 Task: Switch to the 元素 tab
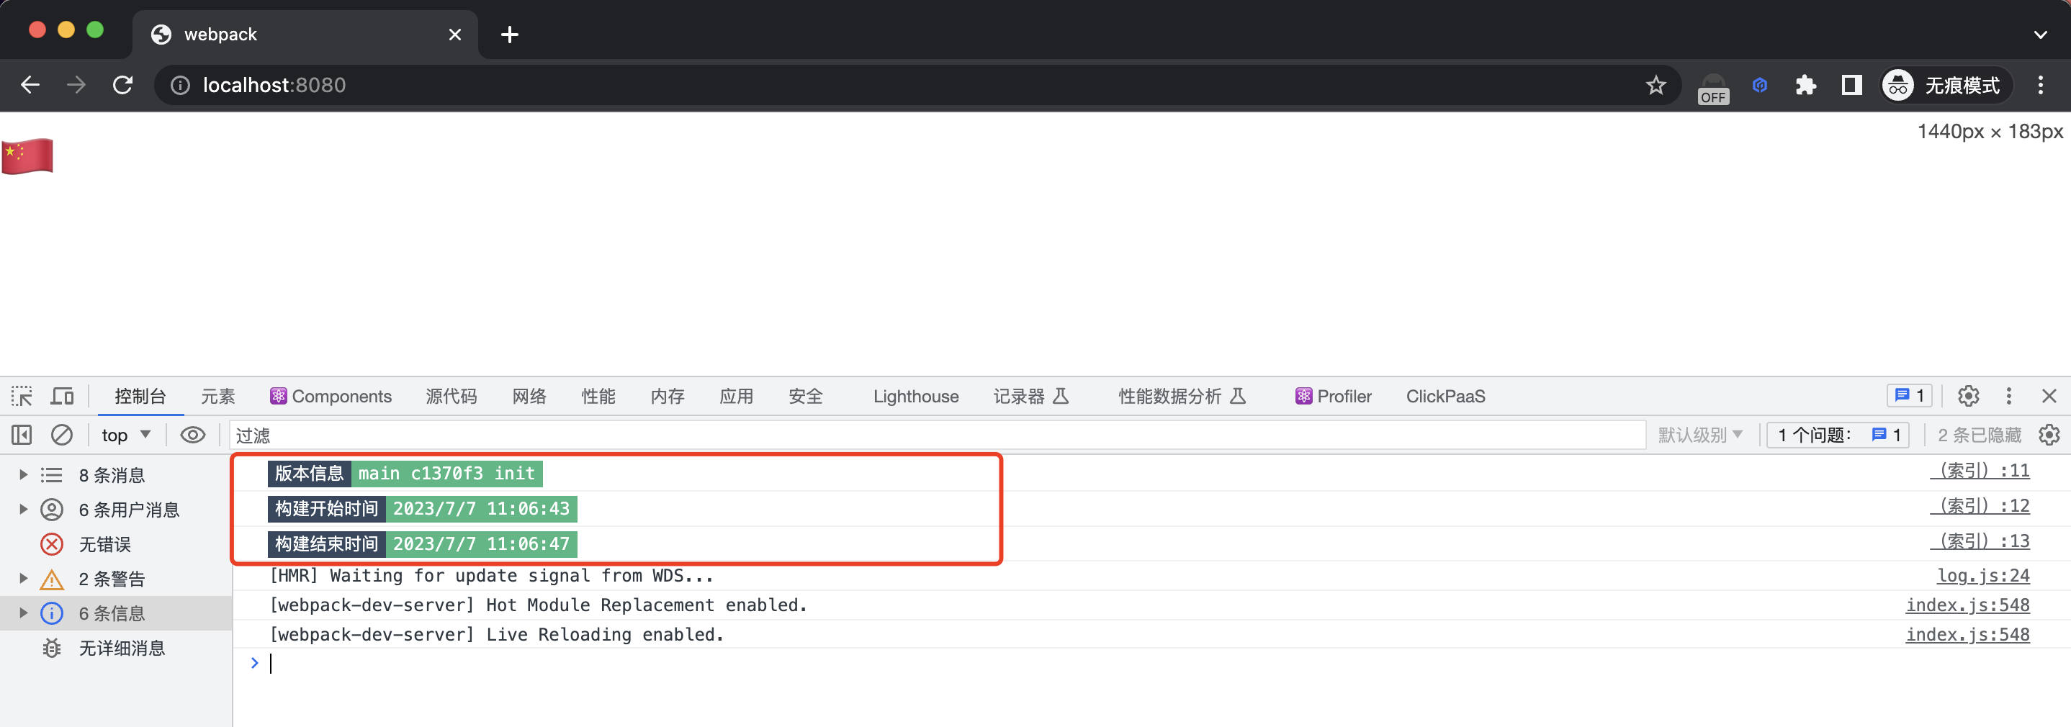(218, 396)
